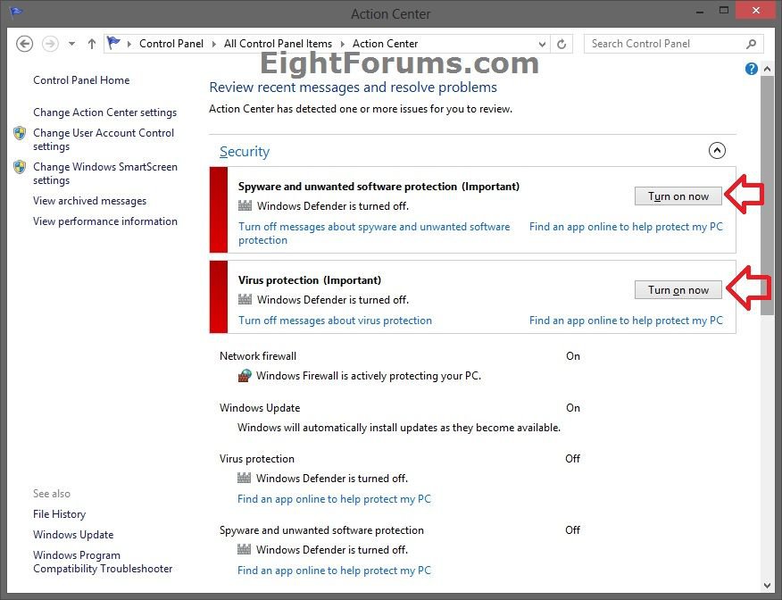Click the search magnifier icon
This screenshot has height=600, width=782.
[x=751, y=44]
